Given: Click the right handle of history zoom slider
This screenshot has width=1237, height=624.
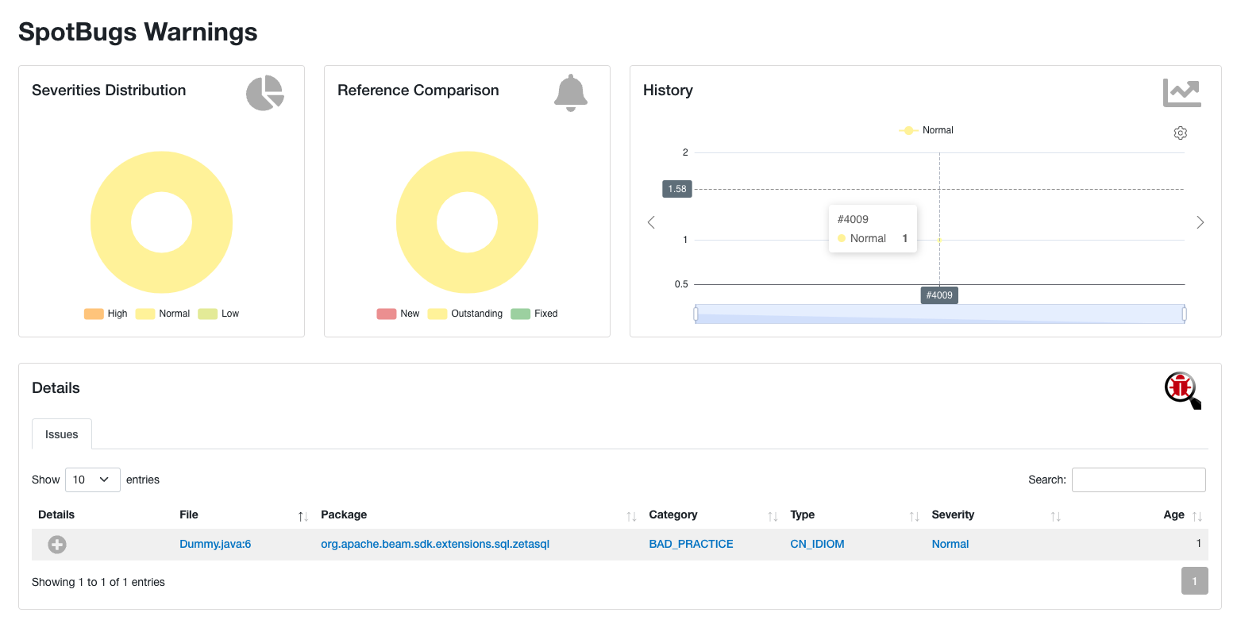Looking at the screenshot, I should click(1184, 314).
